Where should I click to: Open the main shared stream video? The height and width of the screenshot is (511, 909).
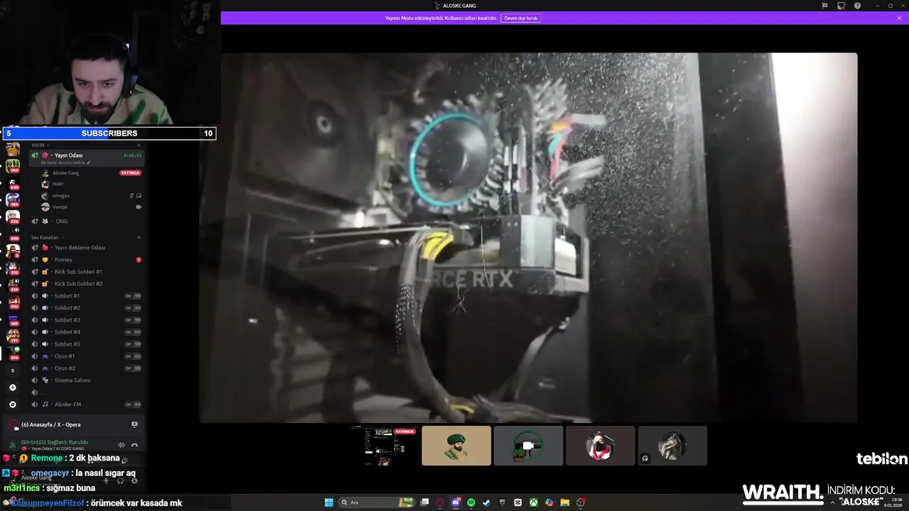pyautogui.click(x=528, y=238)
